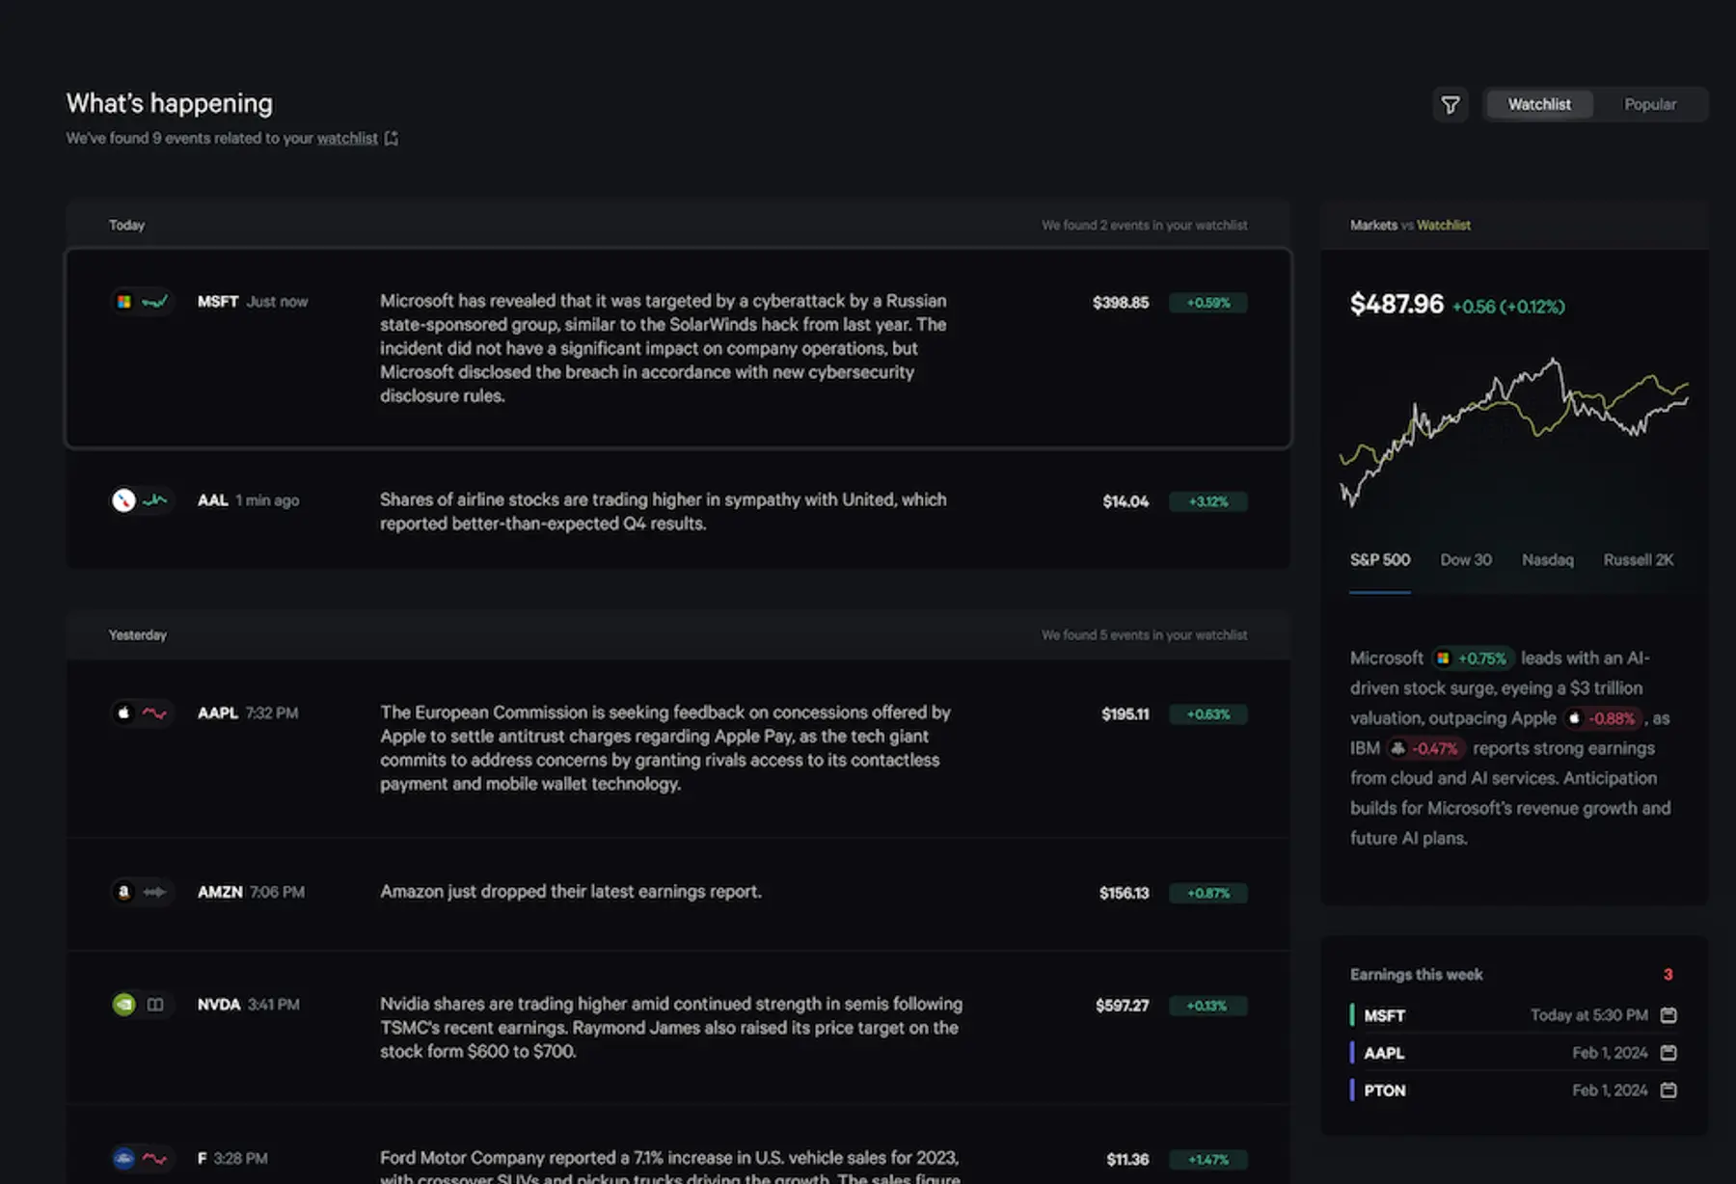
Task: Open the watchlist link in the subtitle
Action: click(347, 139)
